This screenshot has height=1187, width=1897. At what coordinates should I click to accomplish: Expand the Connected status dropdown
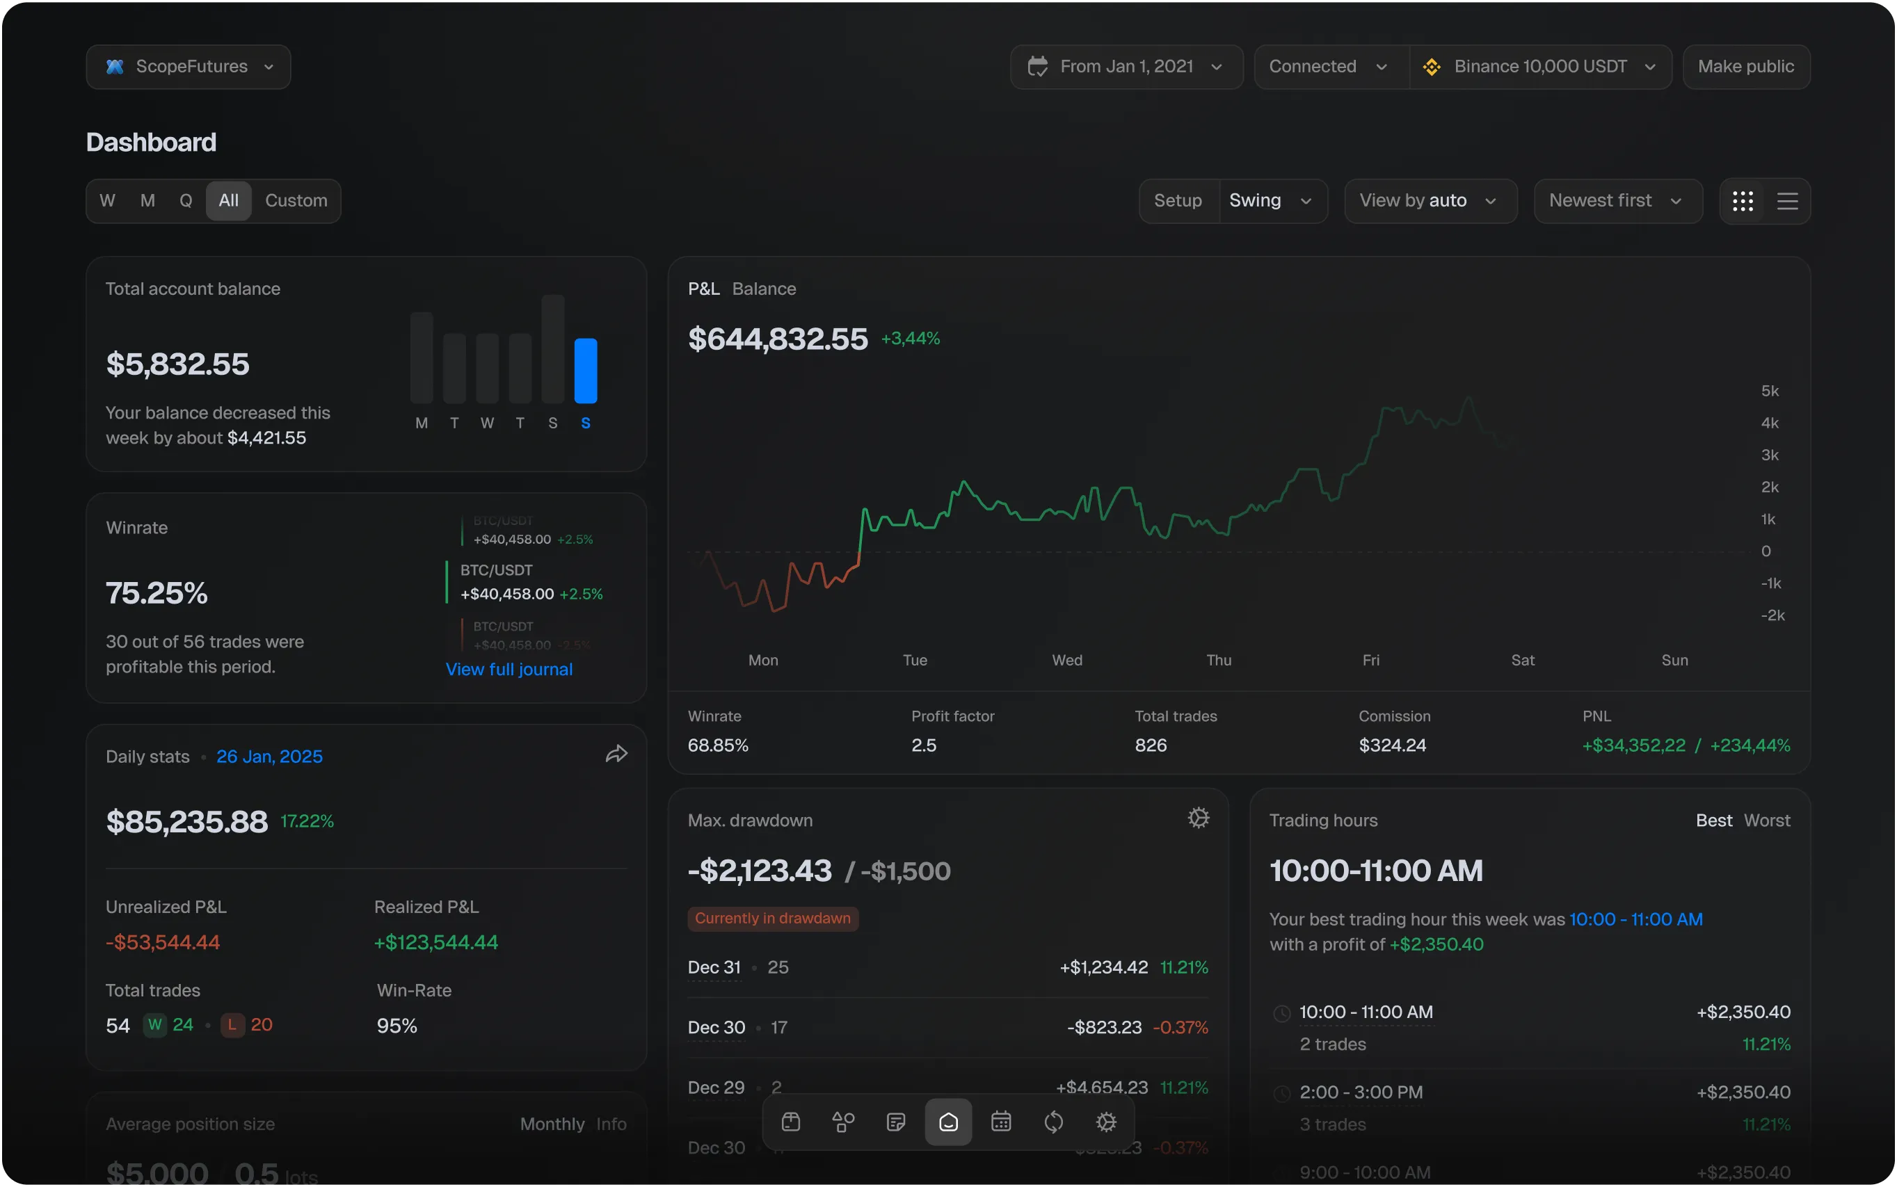coord(1331,67)
